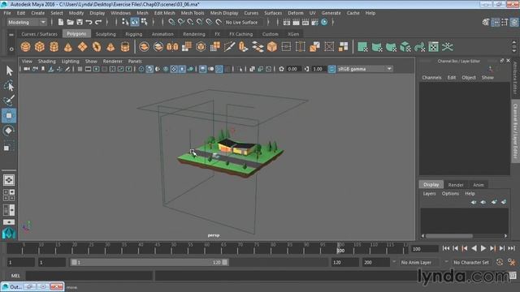Create a polygon cylinder from the shelf
The height and width of the screenshot is (292, 520).
pyautogui.click(x=54, y=47)
